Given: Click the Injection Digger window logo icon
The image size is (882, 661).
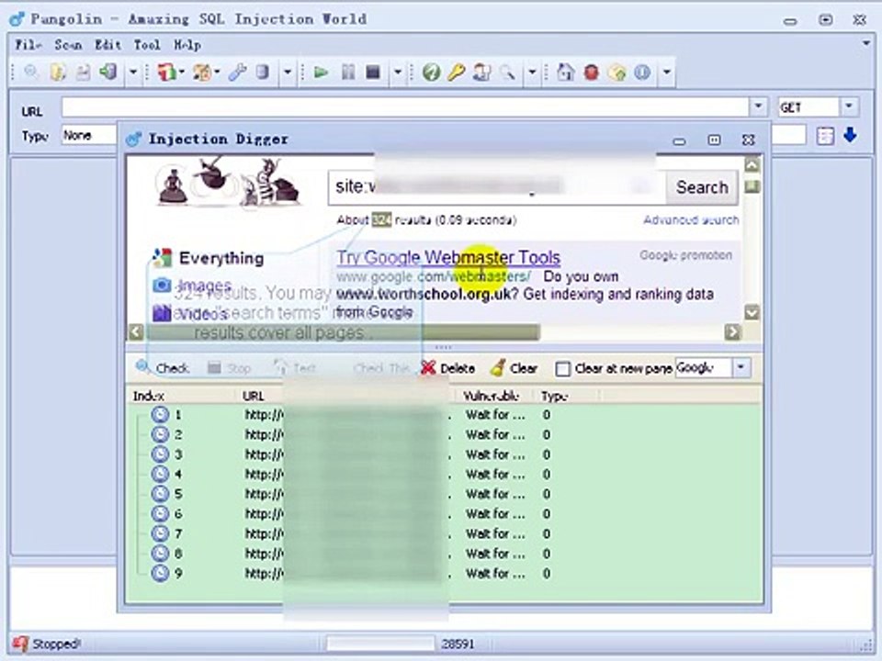Looking at the screenshot, I should coord(133,139).
